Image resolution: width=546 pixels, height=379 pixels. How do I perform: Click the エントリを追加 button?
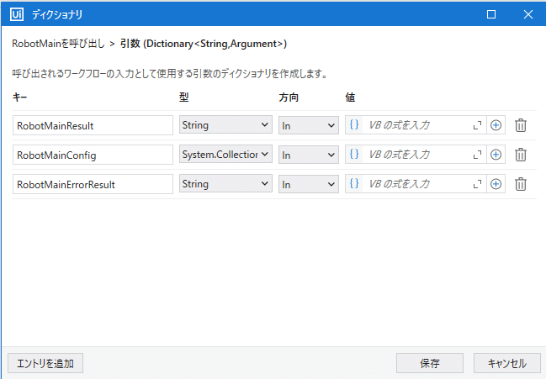[45, 363]
